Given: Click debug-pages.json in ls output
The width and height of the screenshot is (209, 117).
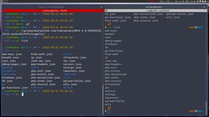Looking at the screenshot, I should tap(14, 64).
